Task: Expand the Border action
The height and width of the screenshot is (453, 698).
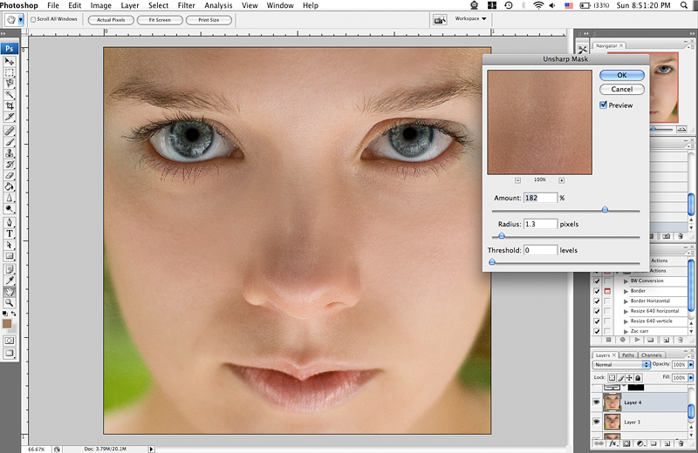Action: point(626,291)
